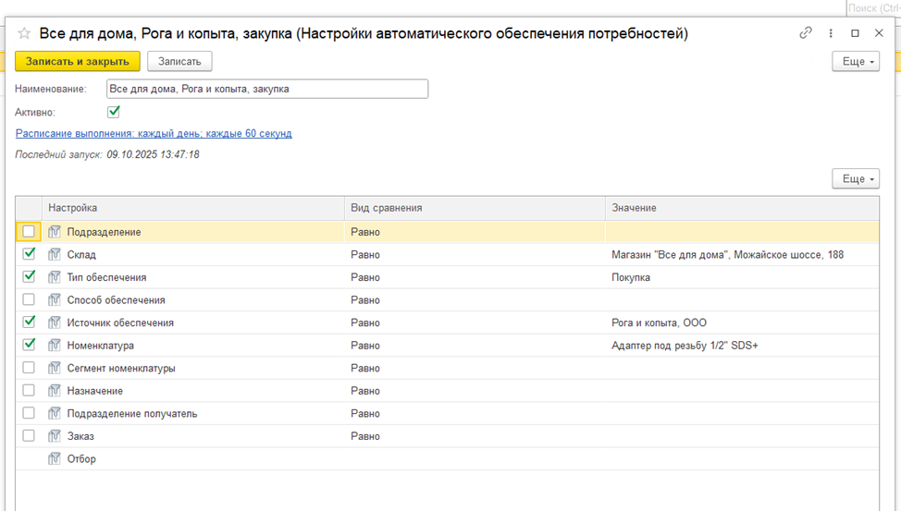Screen dimensions: 901x511
Task: Open the top Еще dropdown menu
Action: [x=856, y=61]
